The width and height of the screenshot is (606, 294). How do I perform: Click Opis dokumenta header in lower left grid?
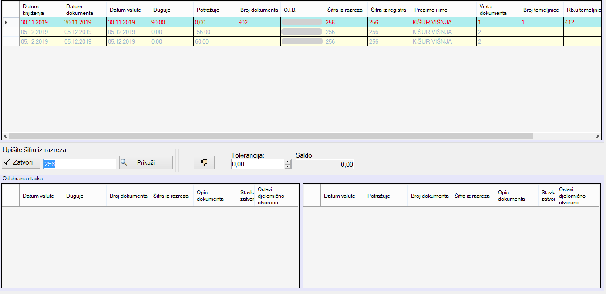tap(215, 196)
